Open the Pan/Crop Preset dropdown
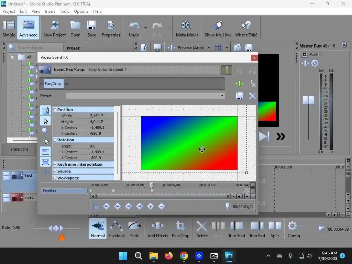The height and width of the screenshot is (264, 352). pyautogui.click(x=222, y=96)
